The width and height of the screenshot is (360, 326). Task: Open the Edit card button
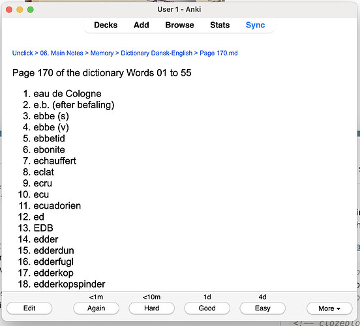29,308
